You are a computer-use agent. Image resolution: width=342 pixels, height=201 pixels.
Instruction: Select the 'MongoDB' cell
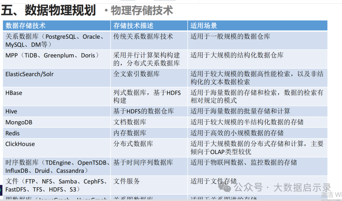pyautogui.click(x=56, y=122)
